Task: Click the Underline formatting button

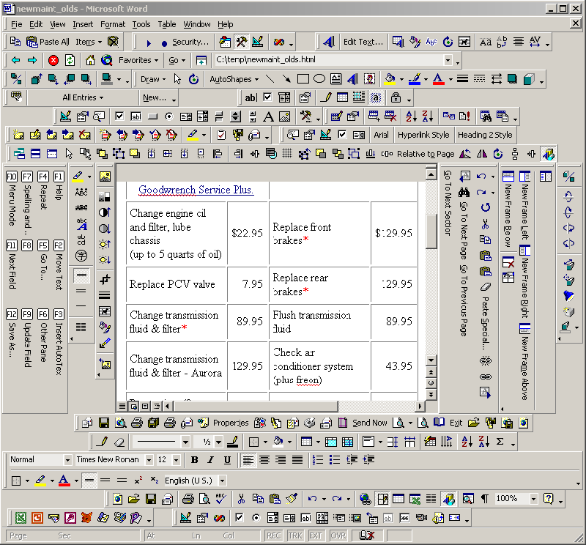Action: tap(228, 460)
